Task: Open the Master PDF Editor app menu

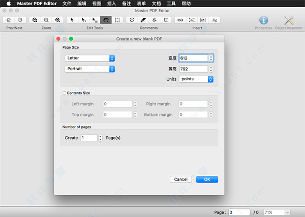Action: (37, 4)
